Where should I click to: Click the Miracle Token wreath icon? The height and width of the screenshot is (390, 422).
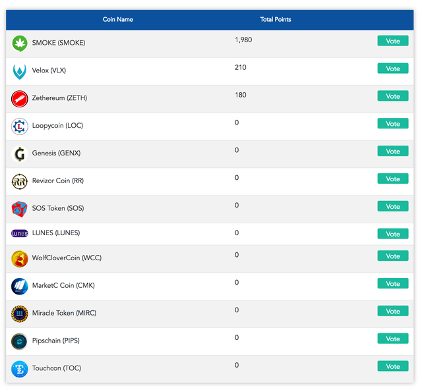coord(20,314)
